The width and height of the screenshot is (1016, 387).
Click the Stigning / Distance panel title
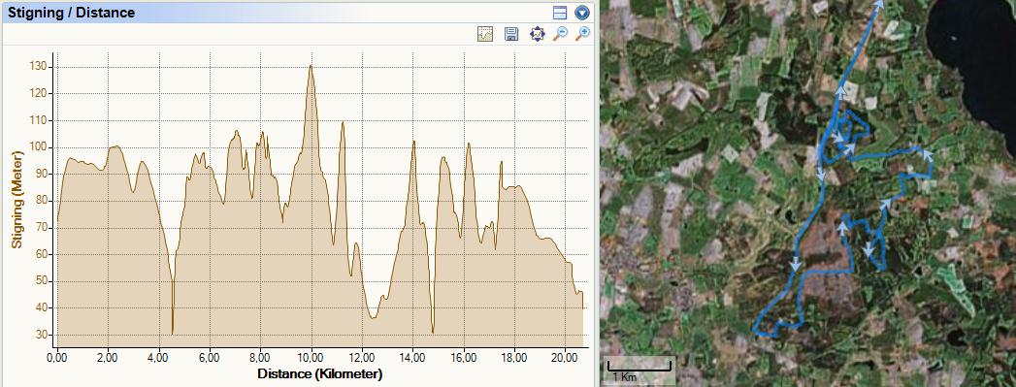click(71, 13)
